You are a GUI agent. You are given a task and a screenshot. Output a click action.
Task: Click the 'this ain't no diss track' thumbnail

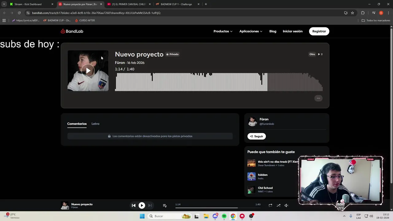coord(251,163)
